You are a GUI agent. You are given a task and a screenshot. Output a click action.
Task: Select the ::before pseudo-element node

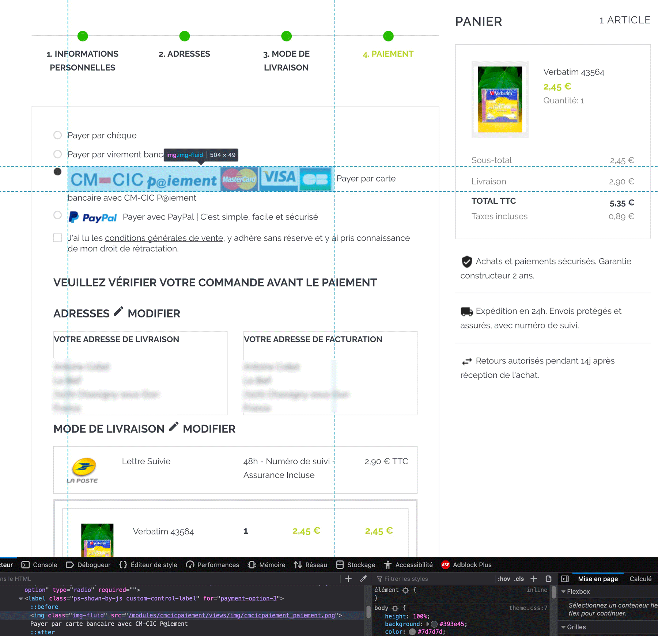point(44,607)
